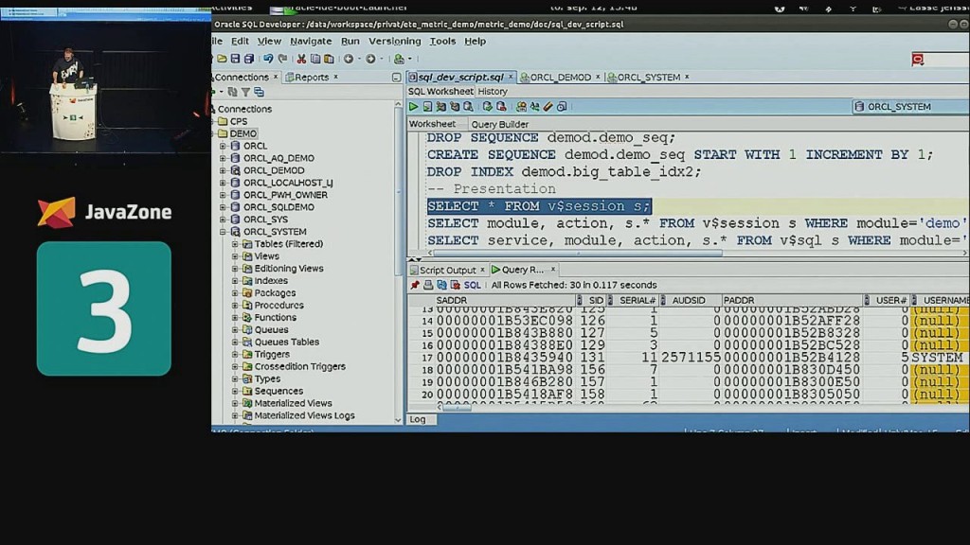Click the Refresh icon in Connections panel toolbar
The image size is (970, 545).
232,92
